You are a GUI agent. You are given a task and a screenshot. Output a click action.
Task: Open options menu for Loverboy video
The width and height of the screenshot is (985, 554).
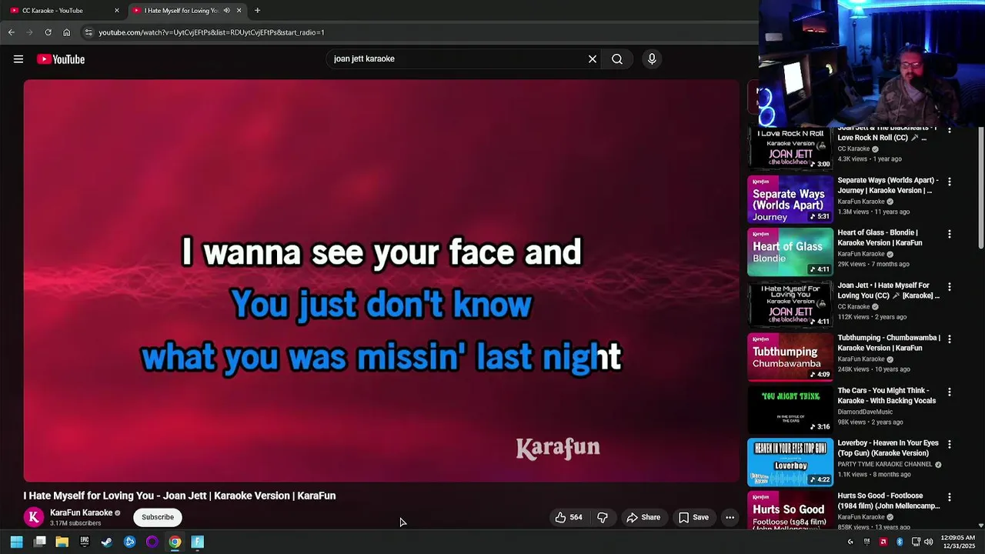[949, 444]
